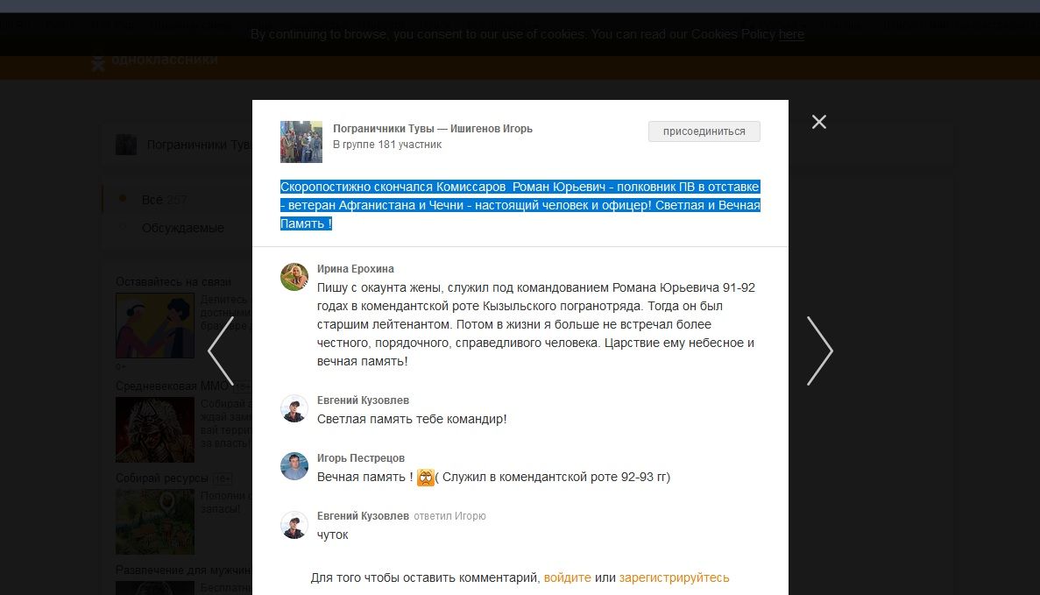Click Собирай ресурсы ad image
This screenshot has width=1040, height=595.
[155, 521]
